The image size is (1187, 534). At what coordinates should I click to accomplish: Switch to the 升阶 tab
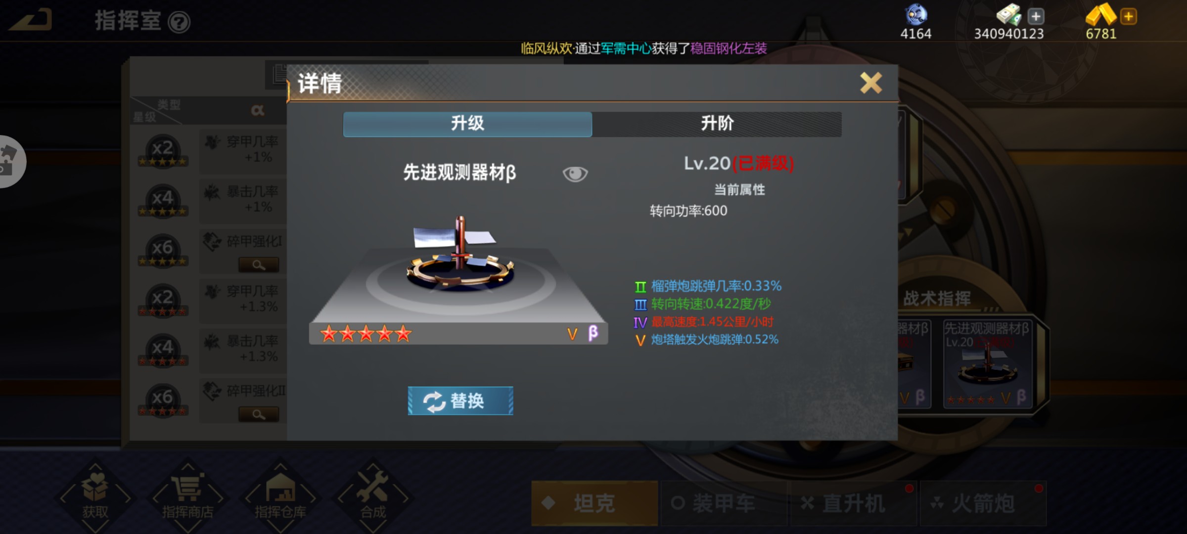point(717,124)
